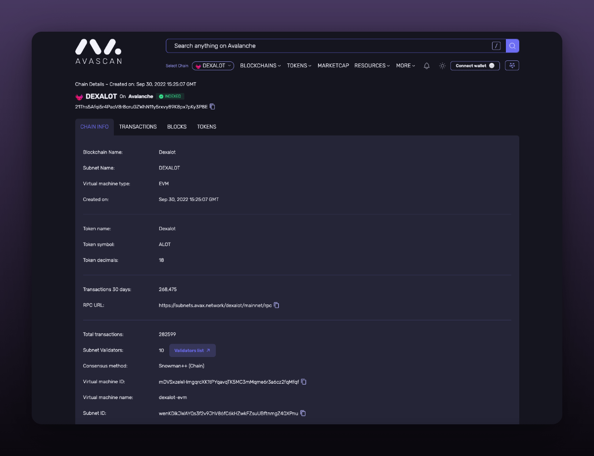Expand the RESOURCES menu
The width and height of the screenshot is (594, 456).
click(372, 66)
